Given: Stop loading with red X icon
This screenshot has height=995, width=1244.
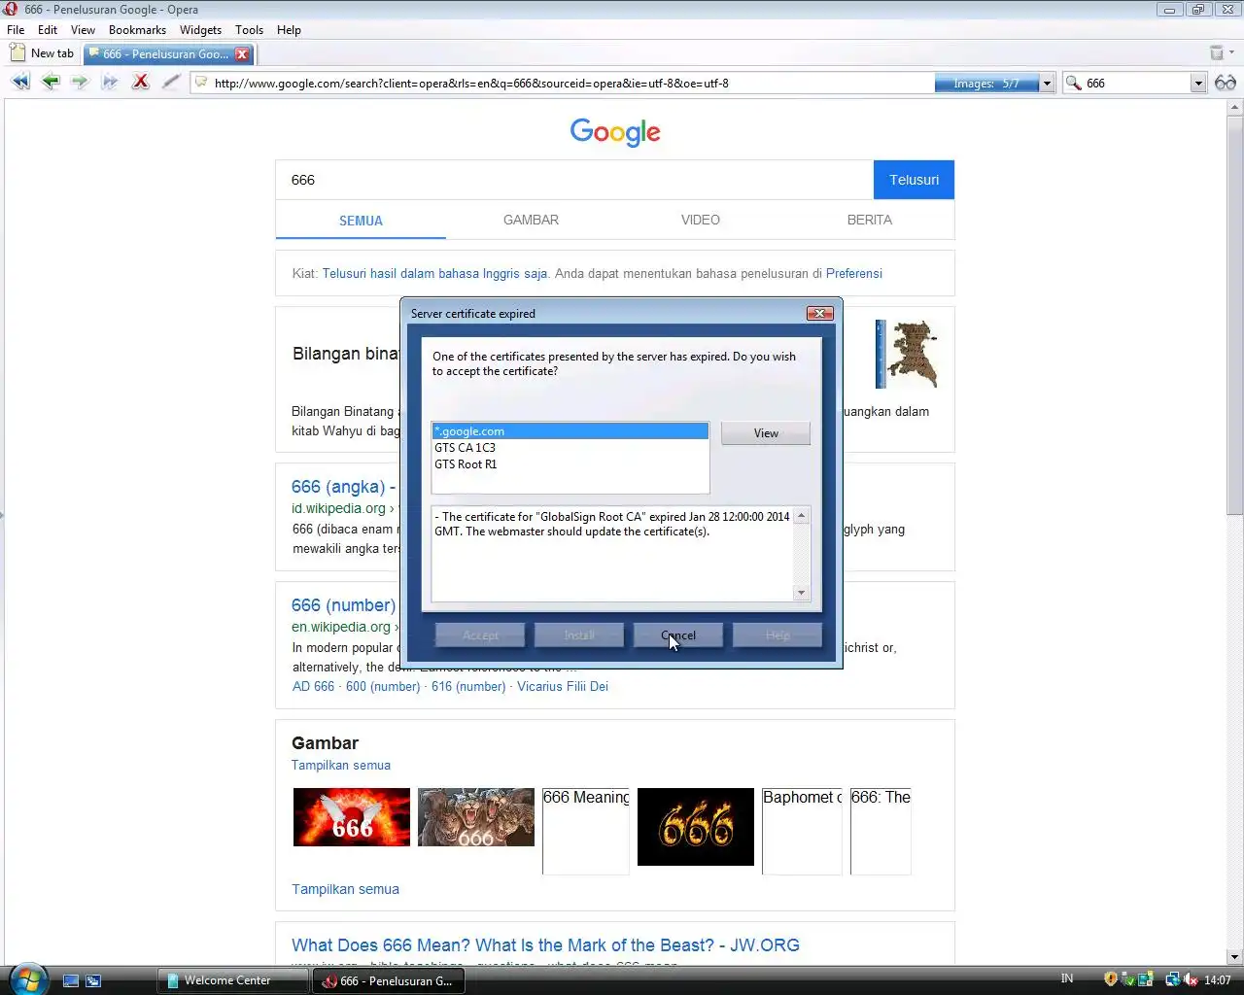Looking at the screenshot, I should tap(141, 83).
